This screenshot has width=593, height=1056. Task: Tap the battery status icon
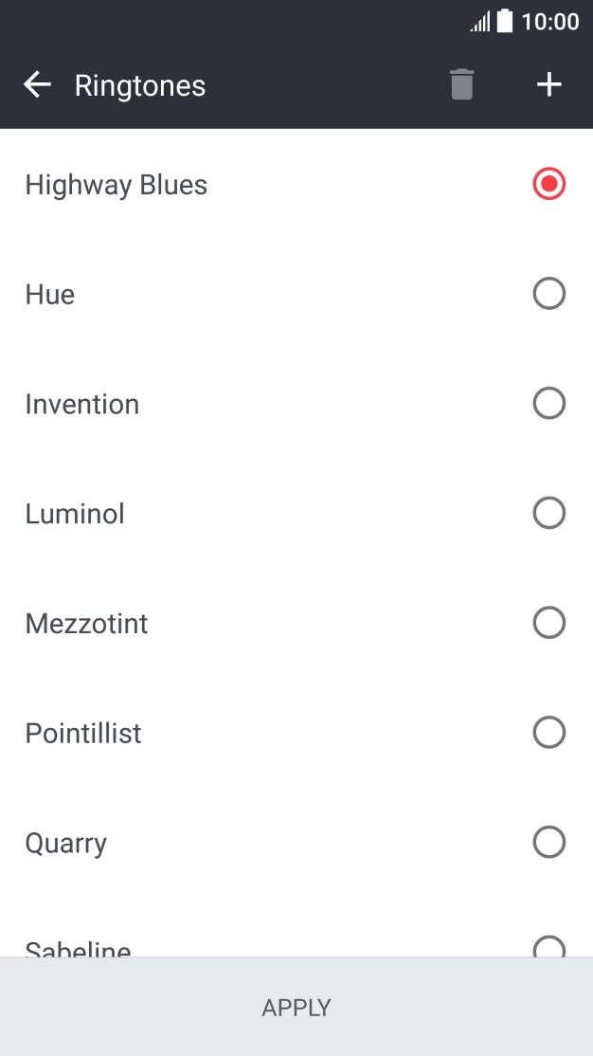(x=505, y=21)
